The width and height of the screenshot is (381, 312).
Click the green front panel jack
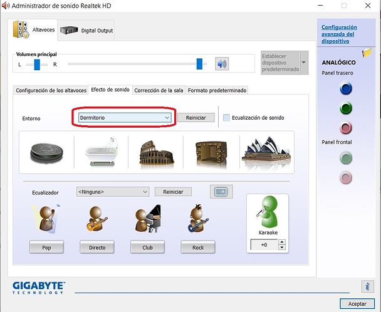pos(345,158)
